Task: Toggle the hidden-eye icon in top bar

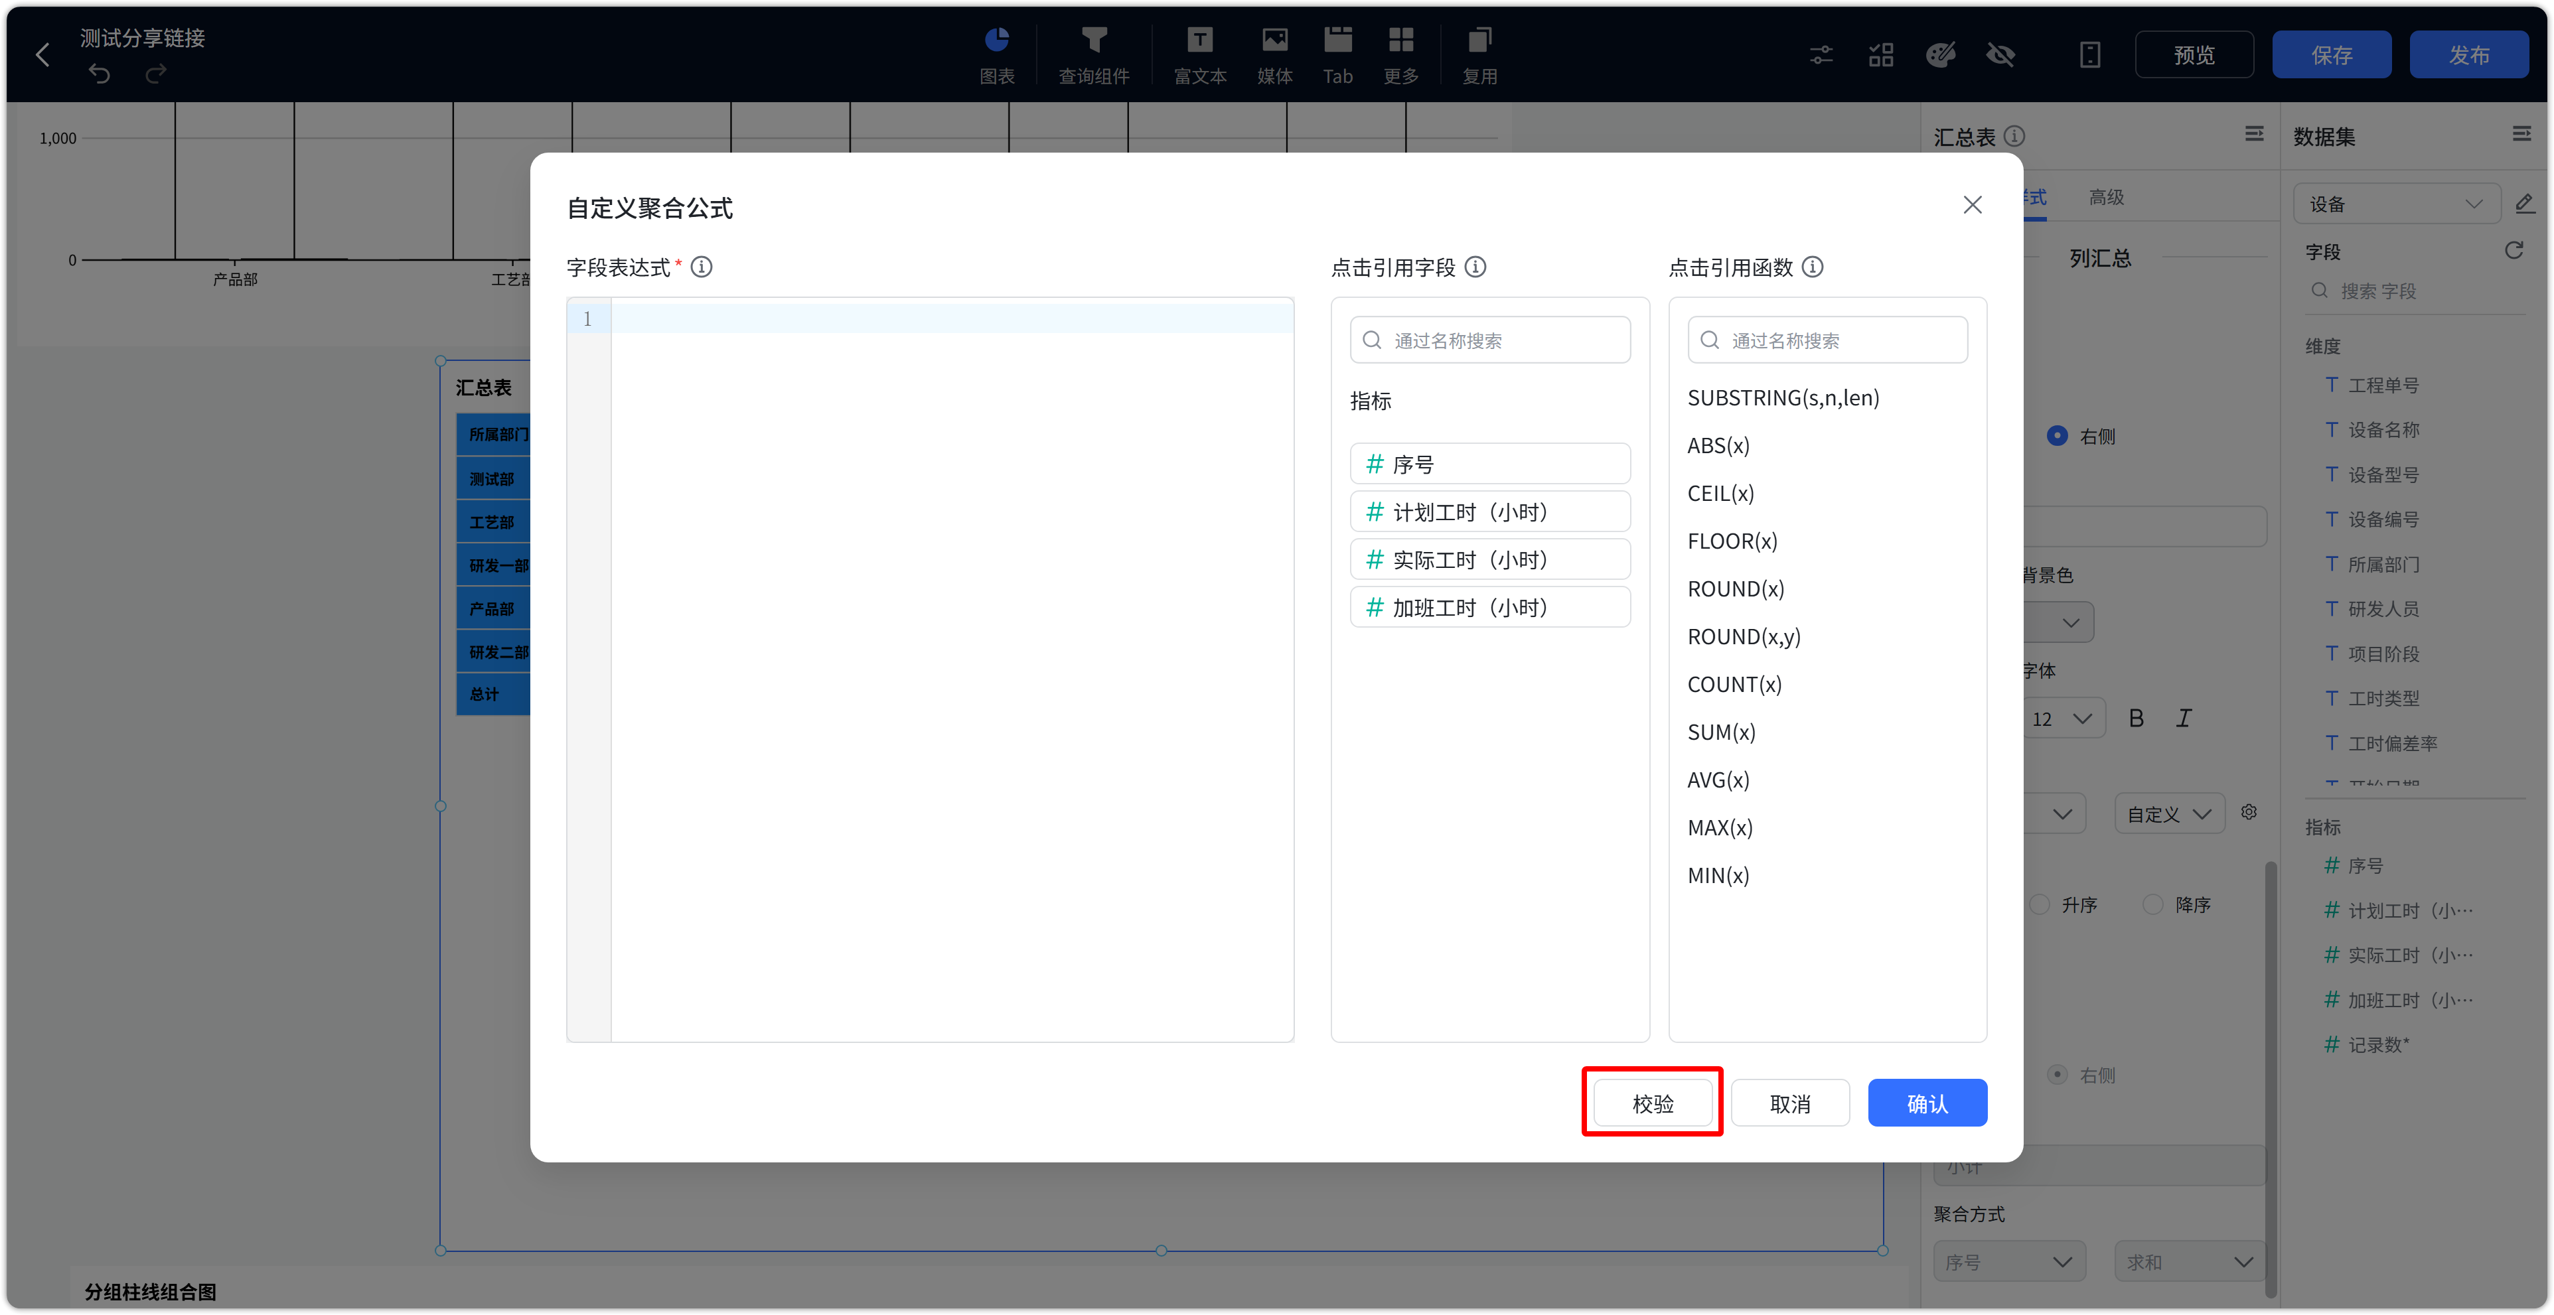Action: (x=2000, y=54)
